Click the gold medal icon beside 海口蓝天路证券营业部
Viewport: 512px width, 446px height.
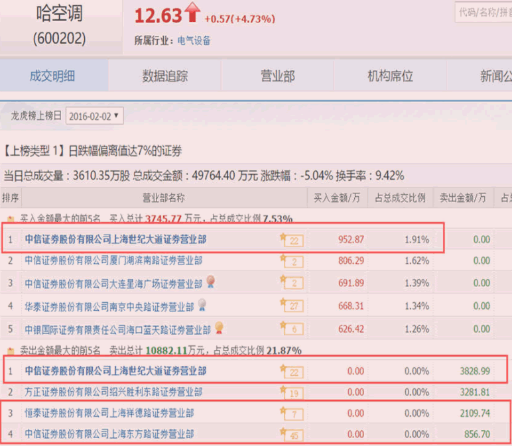coord(219,327)
